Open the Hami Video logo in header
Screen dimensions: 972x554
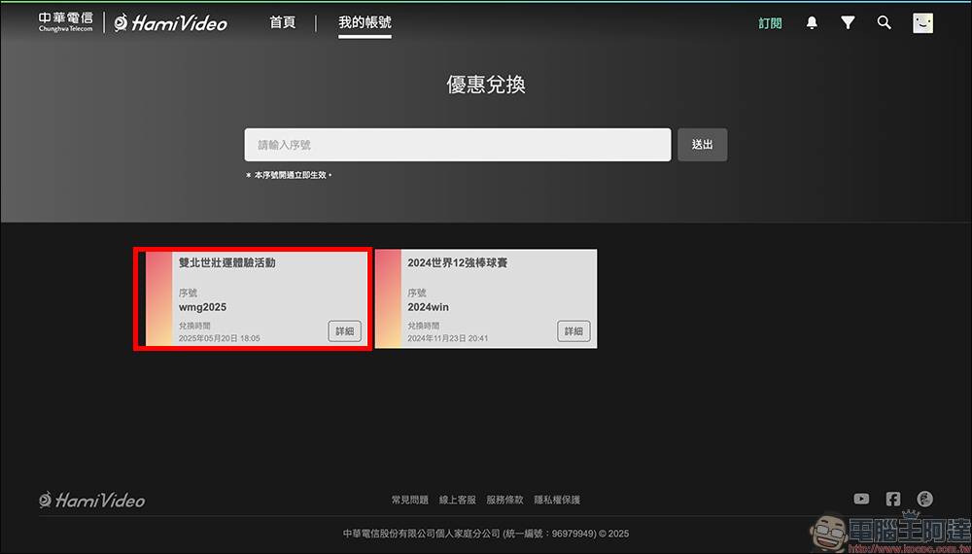[170, 23]
